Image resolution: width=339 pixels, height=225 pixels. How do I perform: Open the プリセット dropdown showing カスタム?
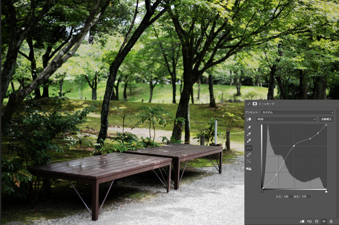(x=297, y=112)
